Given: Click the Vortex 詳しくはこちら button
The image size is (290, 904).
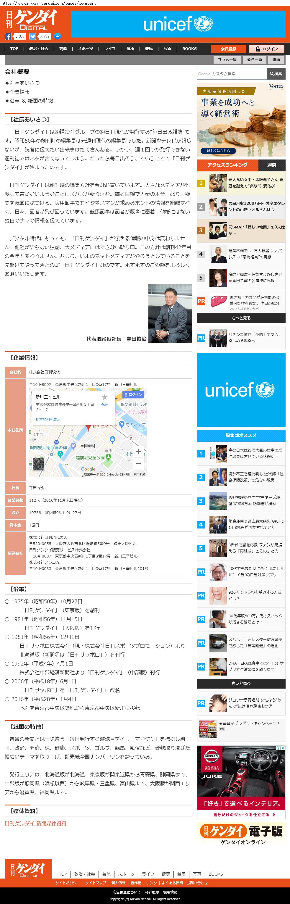Looking at the screenshot, I should coord(219,151).
